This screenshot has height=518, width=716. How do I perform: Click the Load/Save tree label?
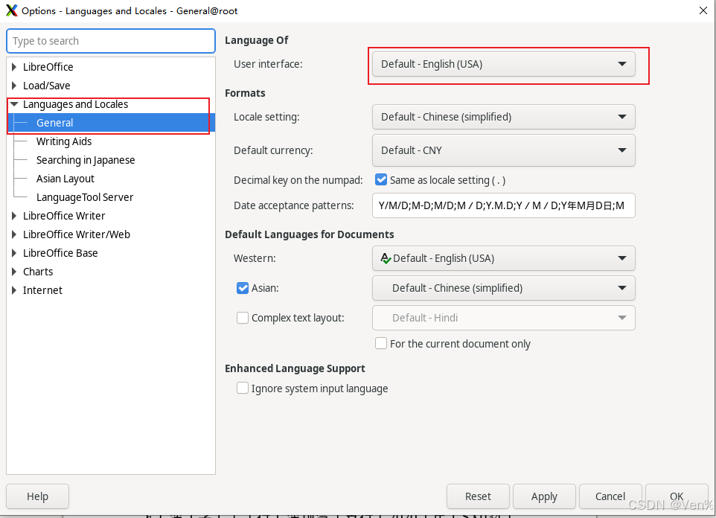(47, 86)
